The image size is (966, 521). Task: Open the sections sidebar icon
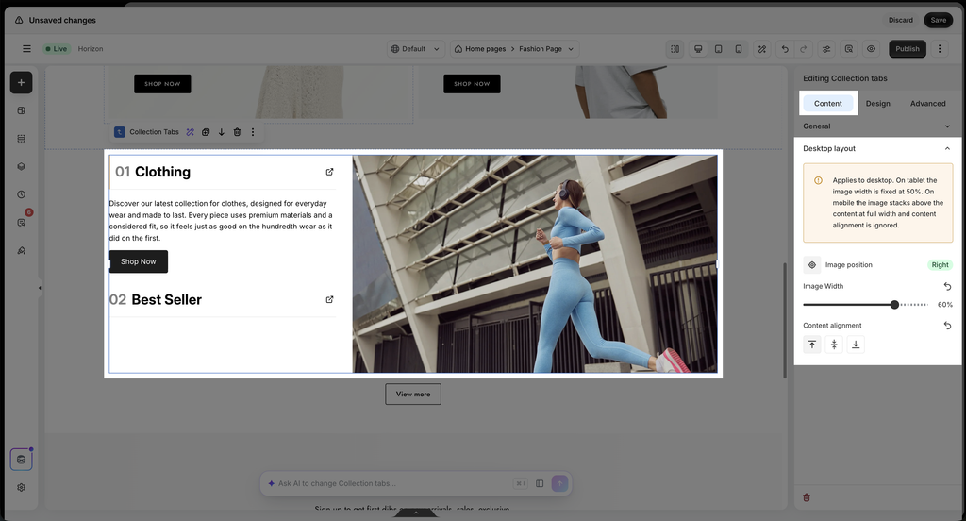[x=21, y=139]
